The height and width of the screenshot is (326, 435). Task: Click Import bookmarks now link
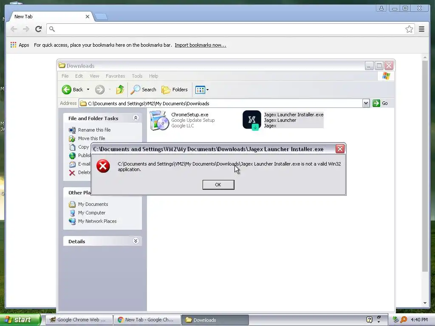coord(201,45)
